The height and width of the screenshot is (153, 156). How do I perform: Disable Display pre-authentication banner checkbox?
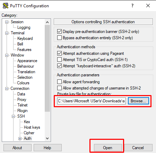pyautogui.click(x=59, y=32)
